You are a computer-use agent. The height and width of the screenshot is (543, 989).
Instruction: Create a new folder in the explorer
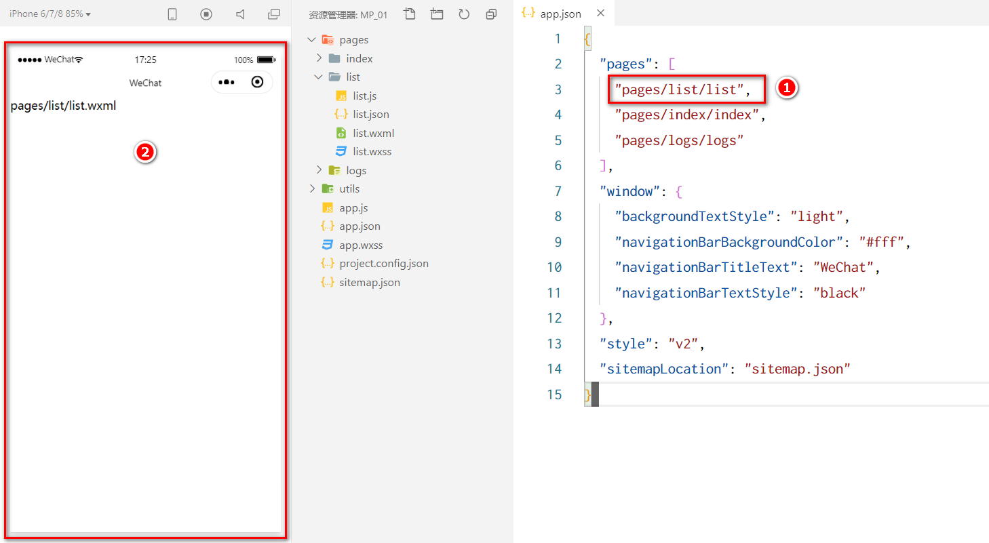click(436, 14)
